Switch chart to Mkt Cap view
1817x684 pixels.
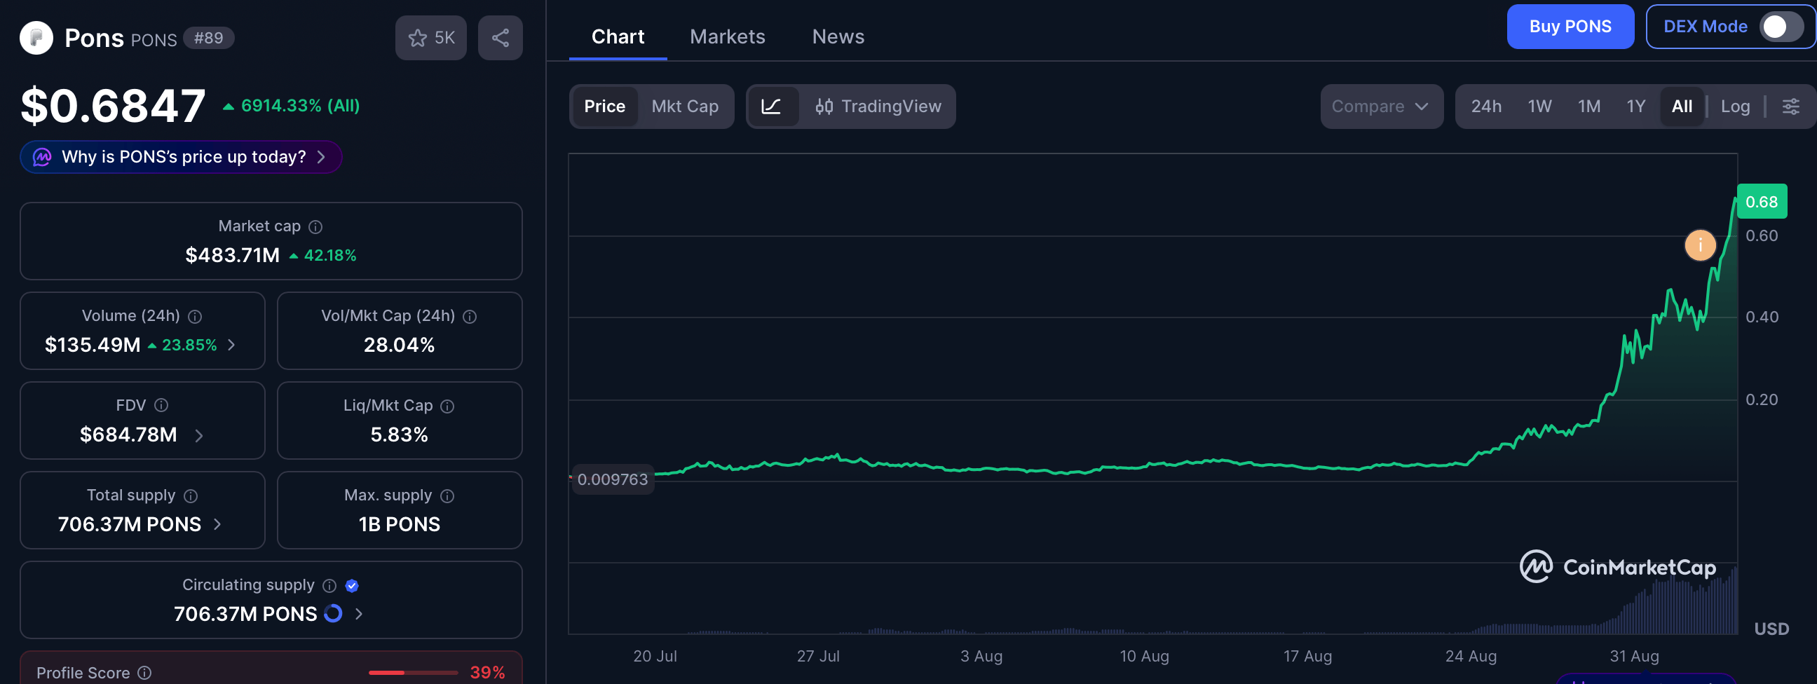tap(685, 107)
